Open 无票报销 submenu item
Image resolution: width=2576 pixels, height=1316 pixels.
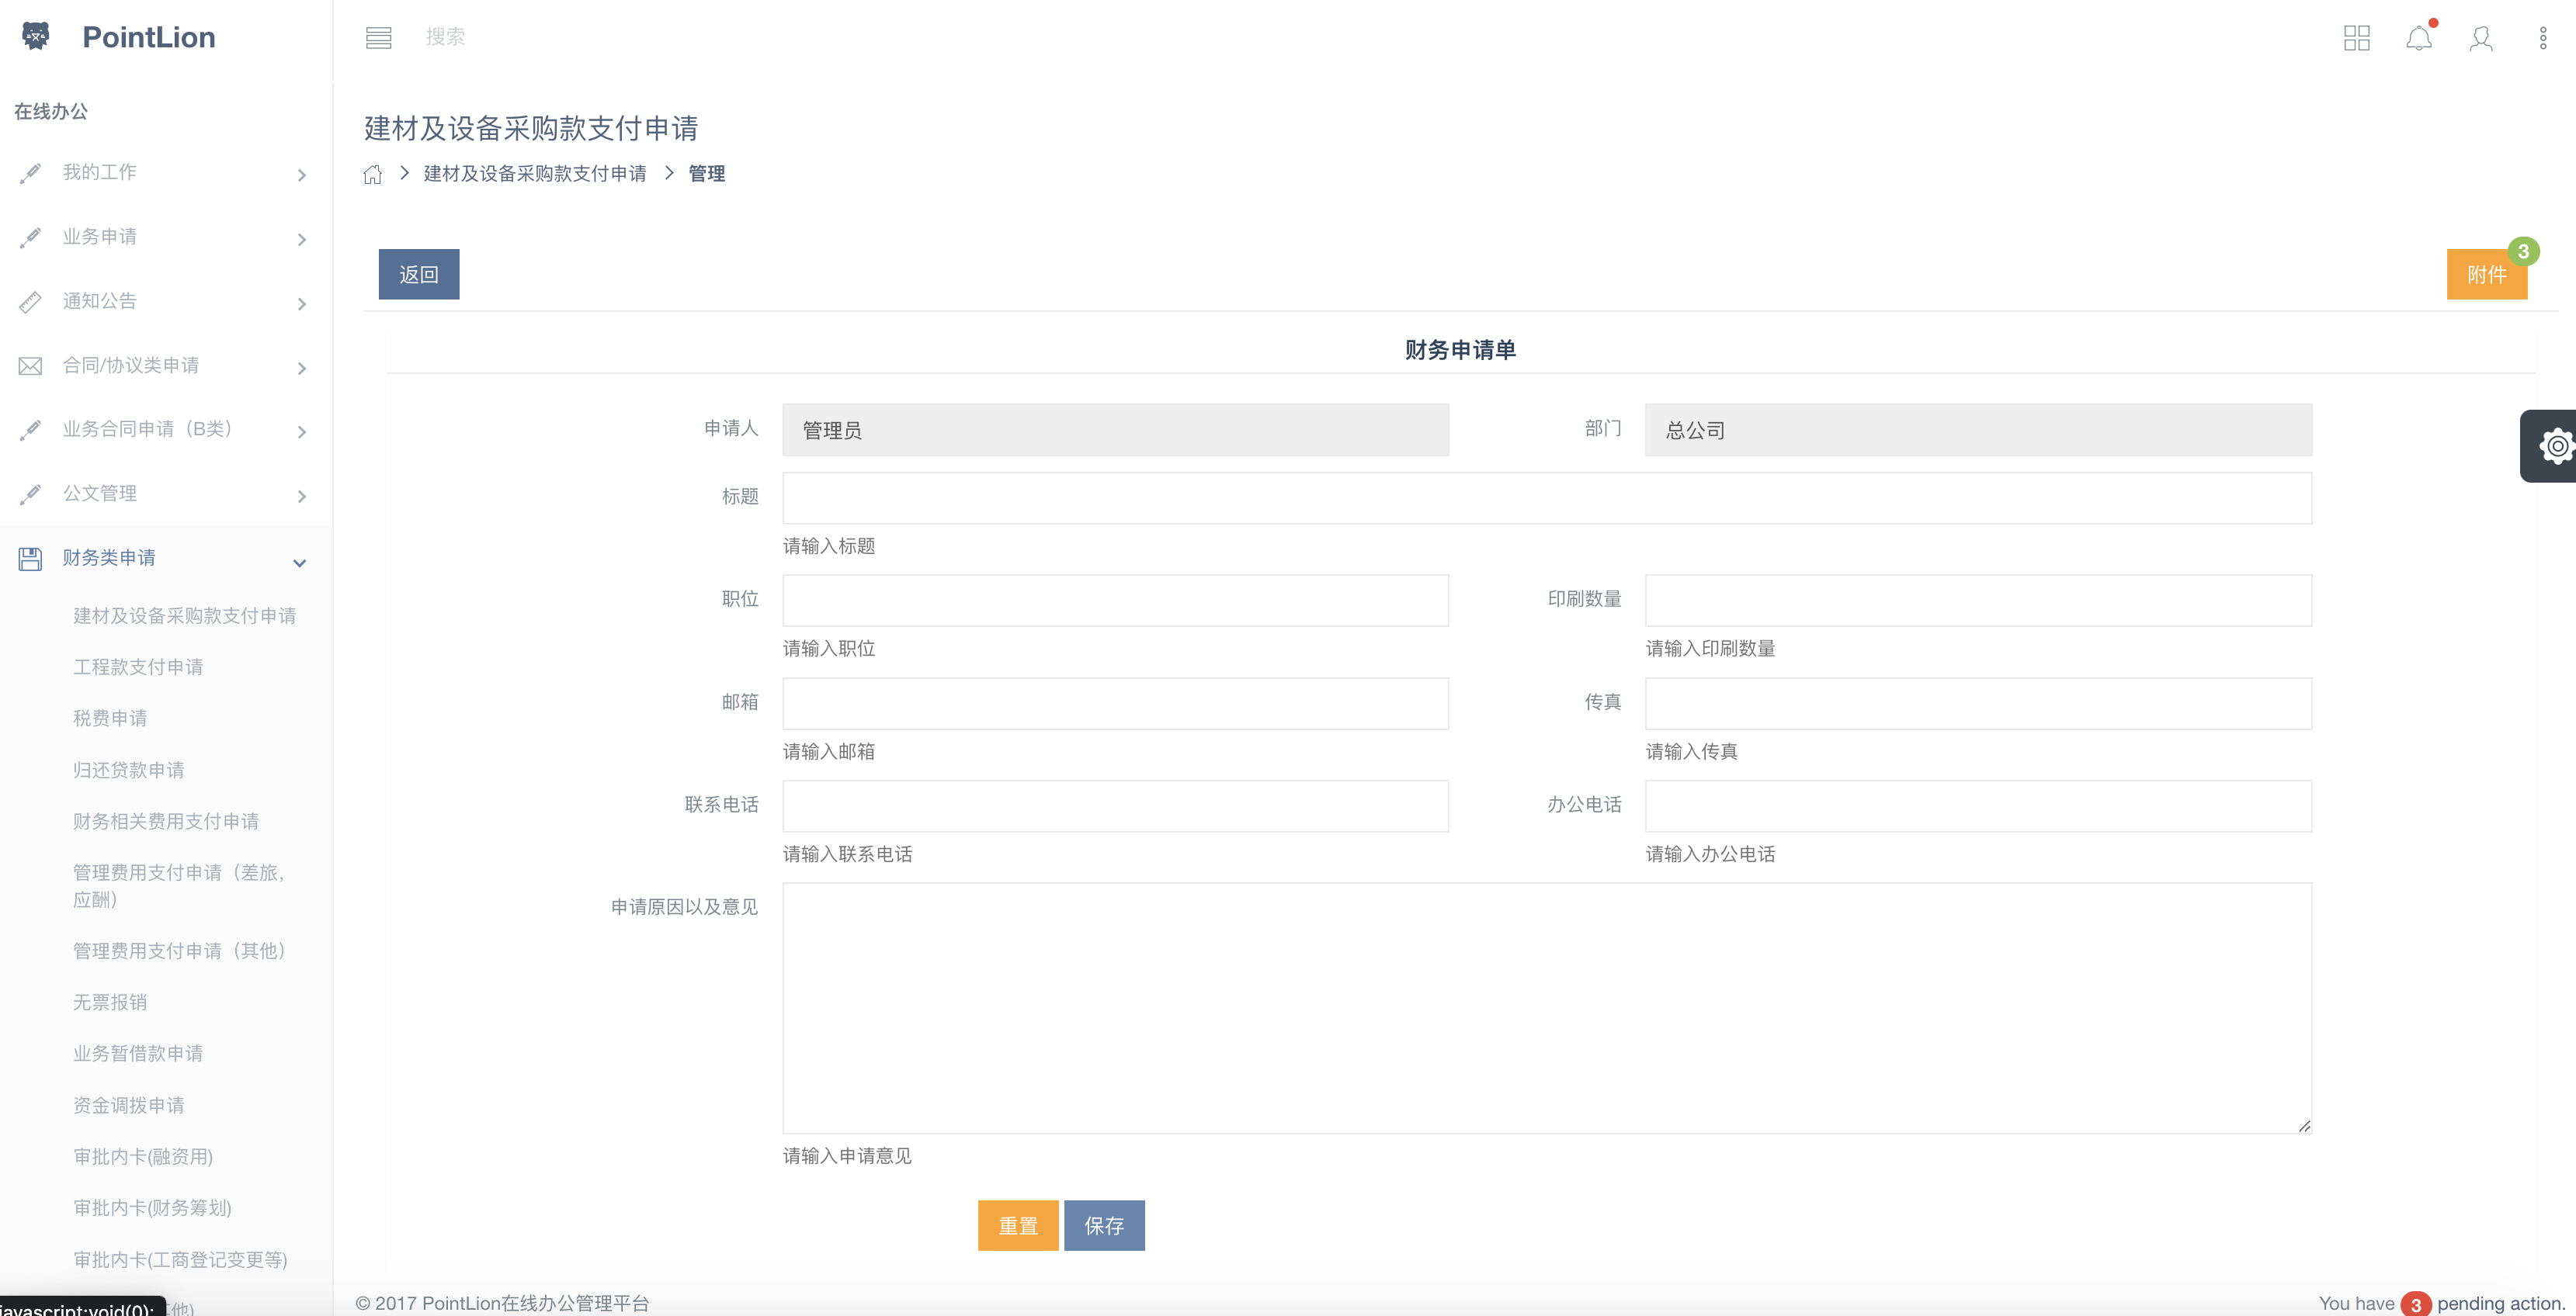[110, 1003]
